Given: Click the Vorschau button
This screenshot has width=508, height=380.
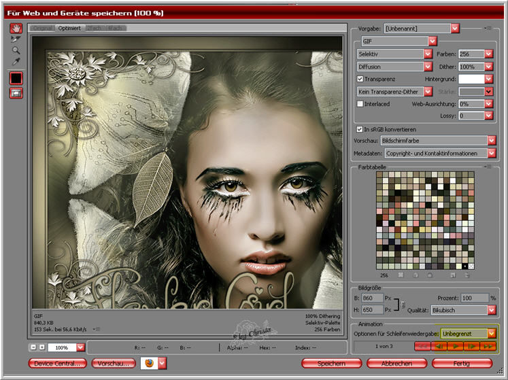Looking at the screenshot, I should click(x=113, y=364).
